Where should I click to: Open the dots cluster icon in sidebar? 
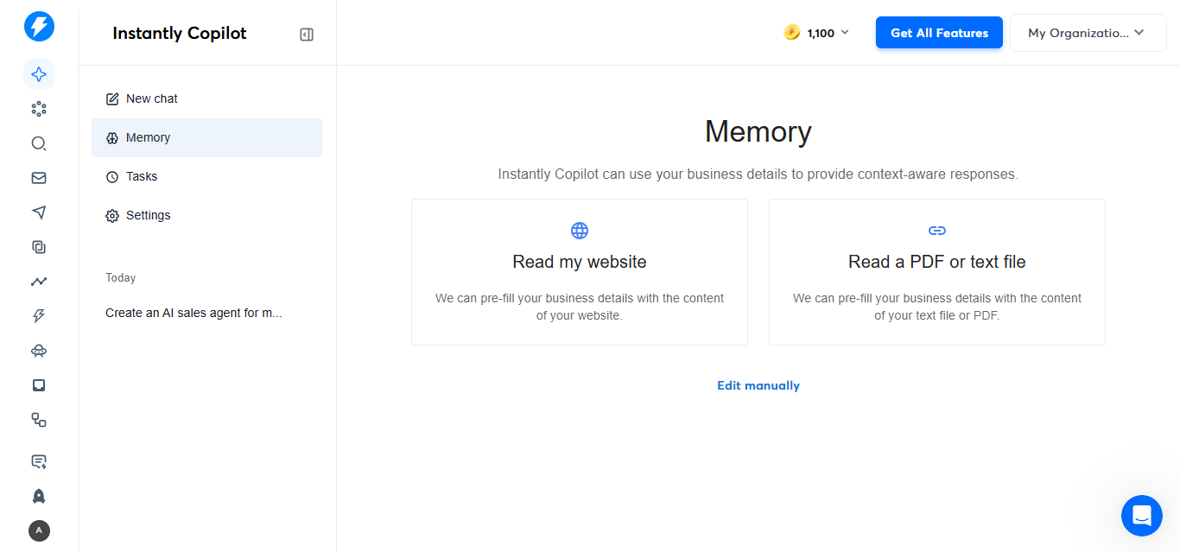39,109
